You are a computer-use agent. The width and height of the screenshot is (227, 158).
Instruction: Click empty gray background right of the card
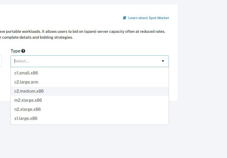coord(203,58)
